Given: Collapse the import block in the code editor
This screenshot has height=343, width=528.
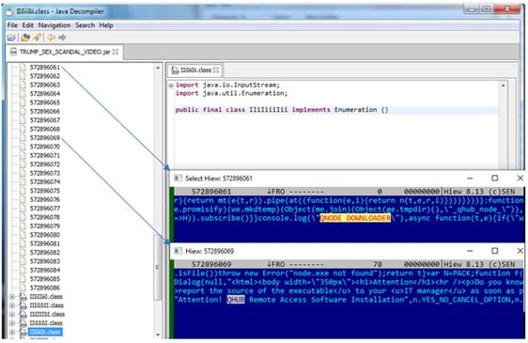Looking at the screenshot, I should coord(171,86).
